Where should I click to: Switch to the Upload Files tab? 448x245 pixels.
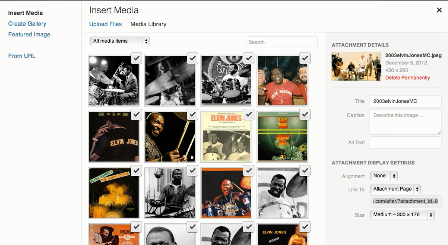coord(105,24)
